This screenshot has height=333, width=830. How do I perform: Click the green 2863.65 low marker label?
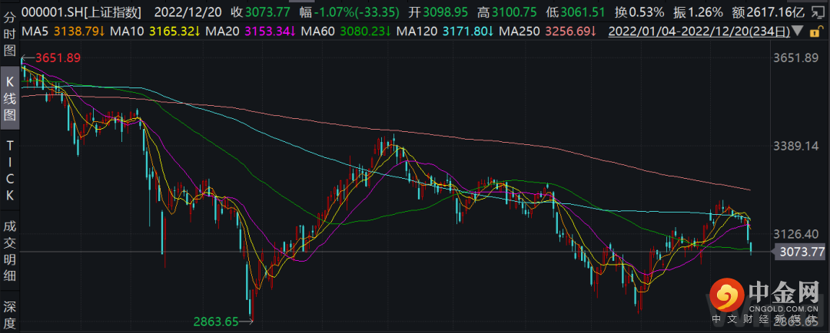coord(217,321)
